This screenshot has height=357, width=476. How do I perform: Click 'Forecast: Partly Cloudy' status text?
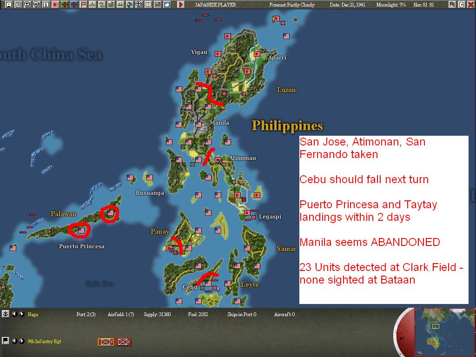[x=292, y=5]
